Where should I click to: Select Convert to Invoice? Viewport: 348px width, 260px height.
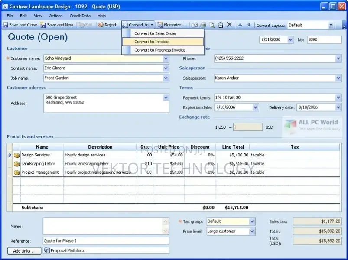click(x=163, y=42)
